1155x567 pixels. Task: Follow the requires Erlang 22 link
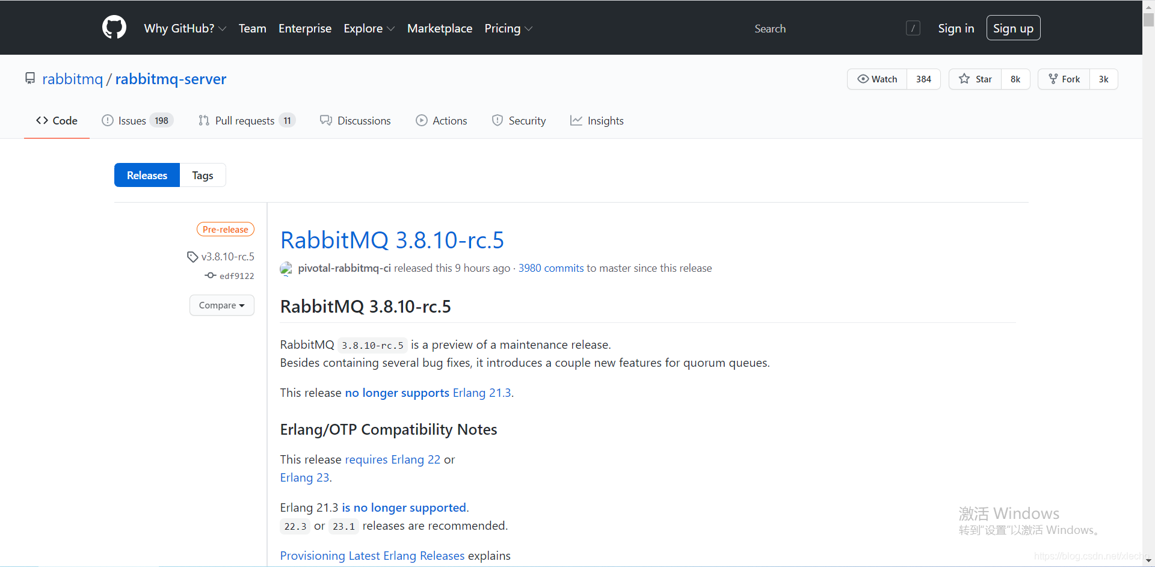coord(393,459)
